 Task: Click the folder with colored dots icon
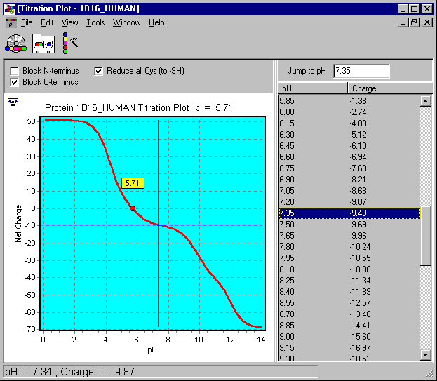(x=43, y=44)
